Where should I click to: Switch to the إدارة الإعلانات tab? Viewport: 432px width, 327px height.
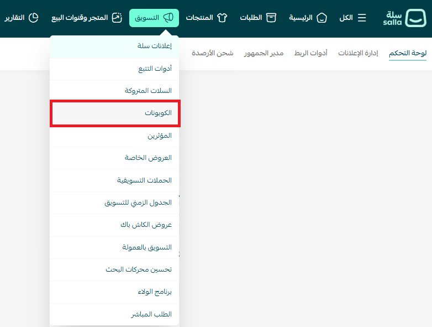(x=358, y=53)
